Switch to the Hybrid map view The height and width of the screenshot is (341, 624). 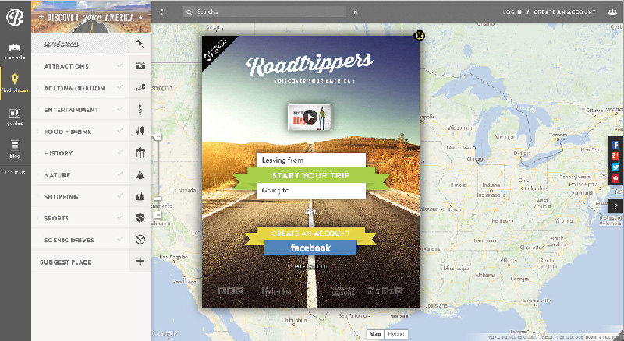(395, 334)
